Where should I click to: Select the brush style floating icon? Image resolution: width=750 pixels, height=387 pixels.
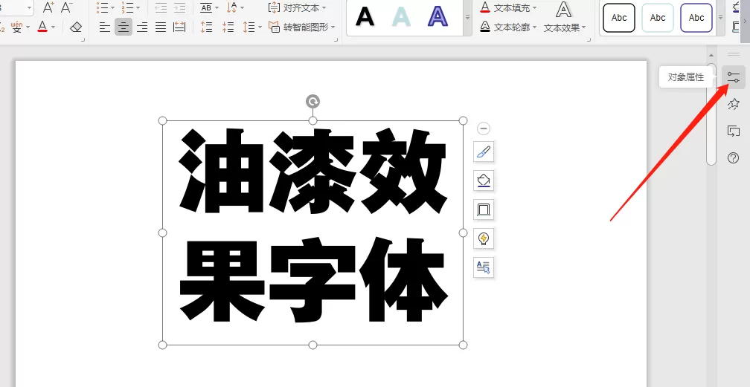coord(484,152)
